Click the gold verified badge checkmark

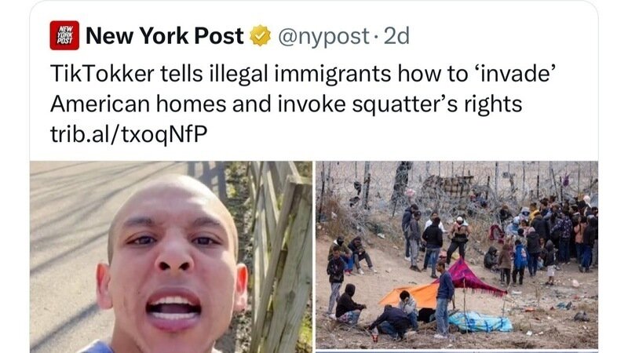[261, 35]
